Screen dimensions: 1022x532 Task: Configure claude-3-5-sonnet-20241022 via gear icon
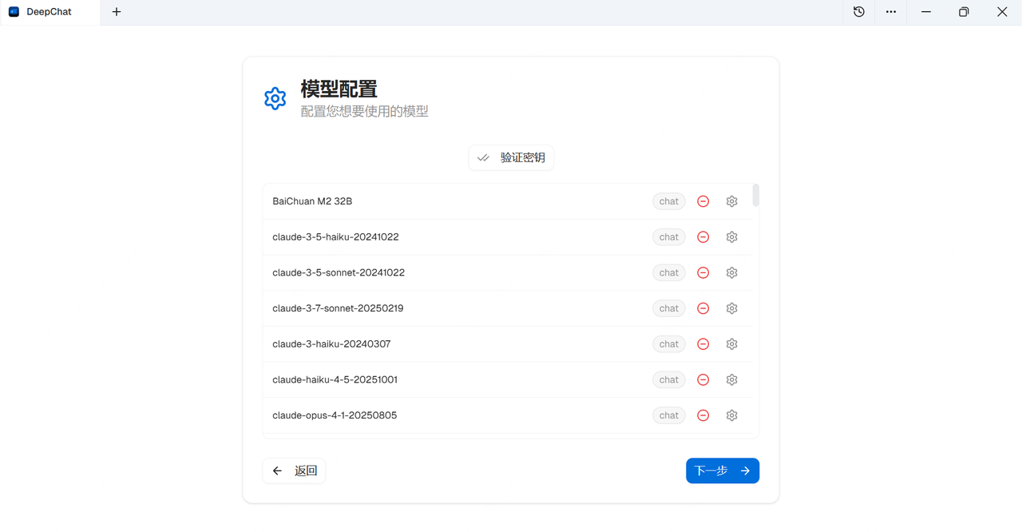[731, 272]
